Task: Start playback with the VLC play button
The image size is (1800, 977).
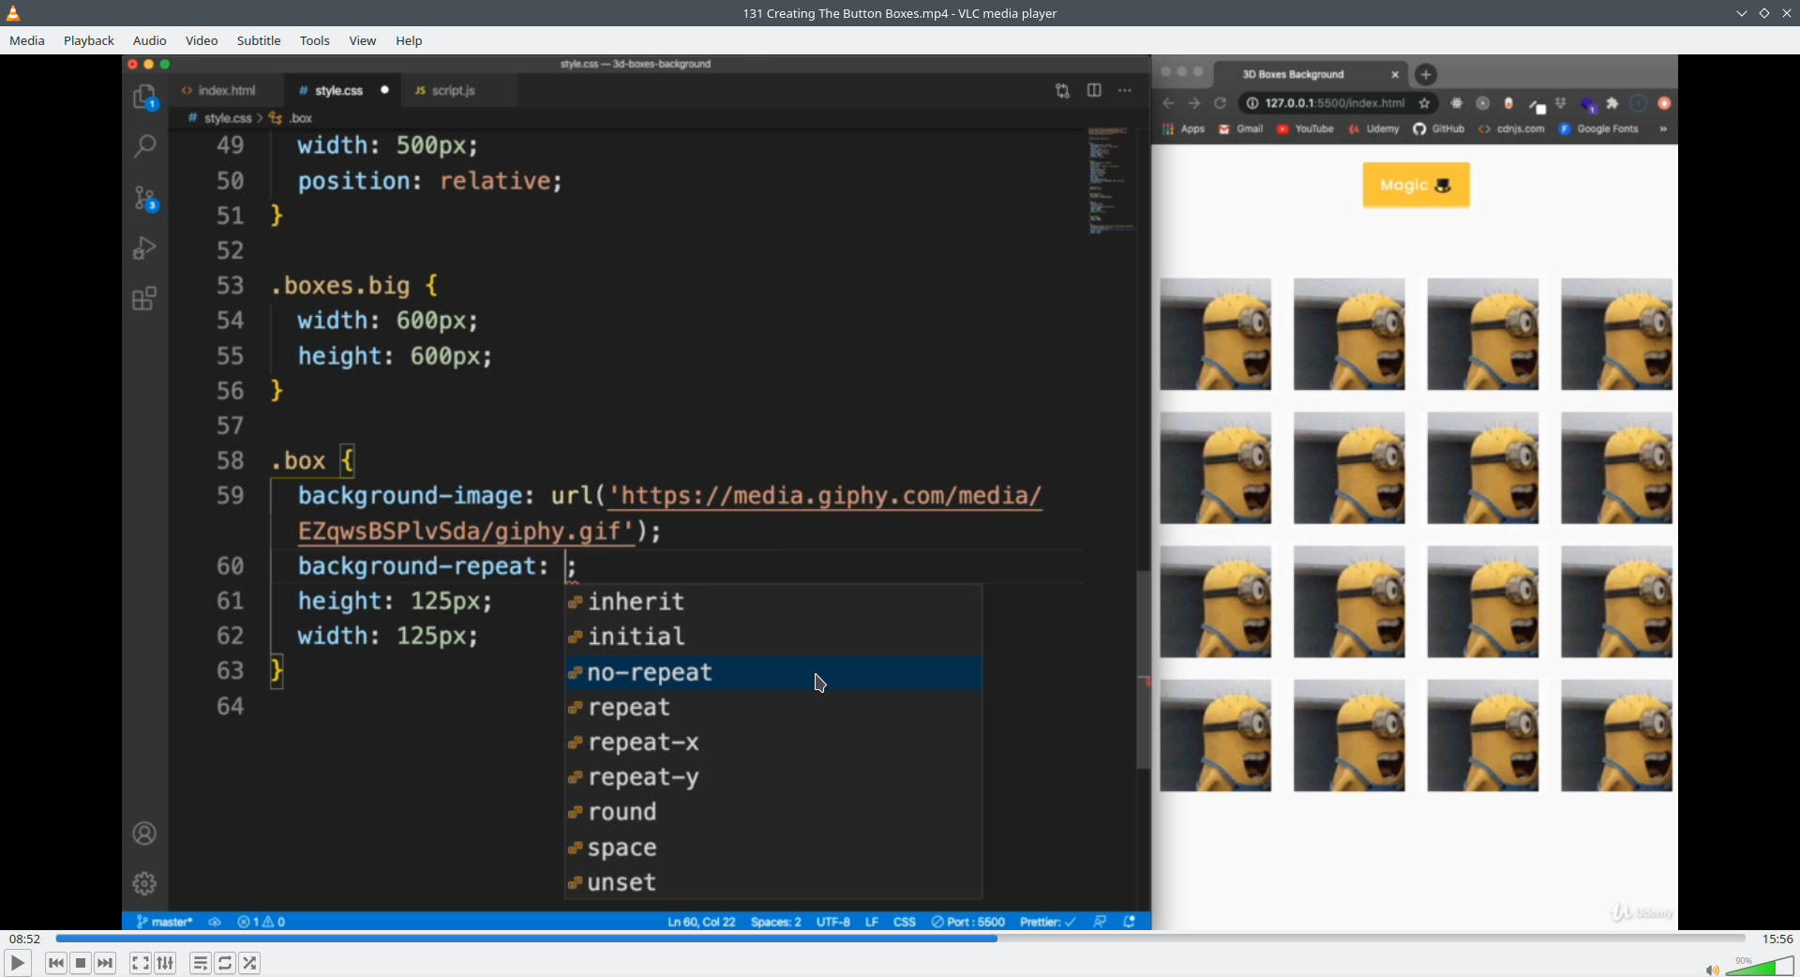Action: [x=18, y=963]
